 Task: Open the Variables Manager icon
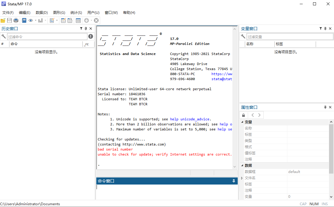click(x=78, y=20)
